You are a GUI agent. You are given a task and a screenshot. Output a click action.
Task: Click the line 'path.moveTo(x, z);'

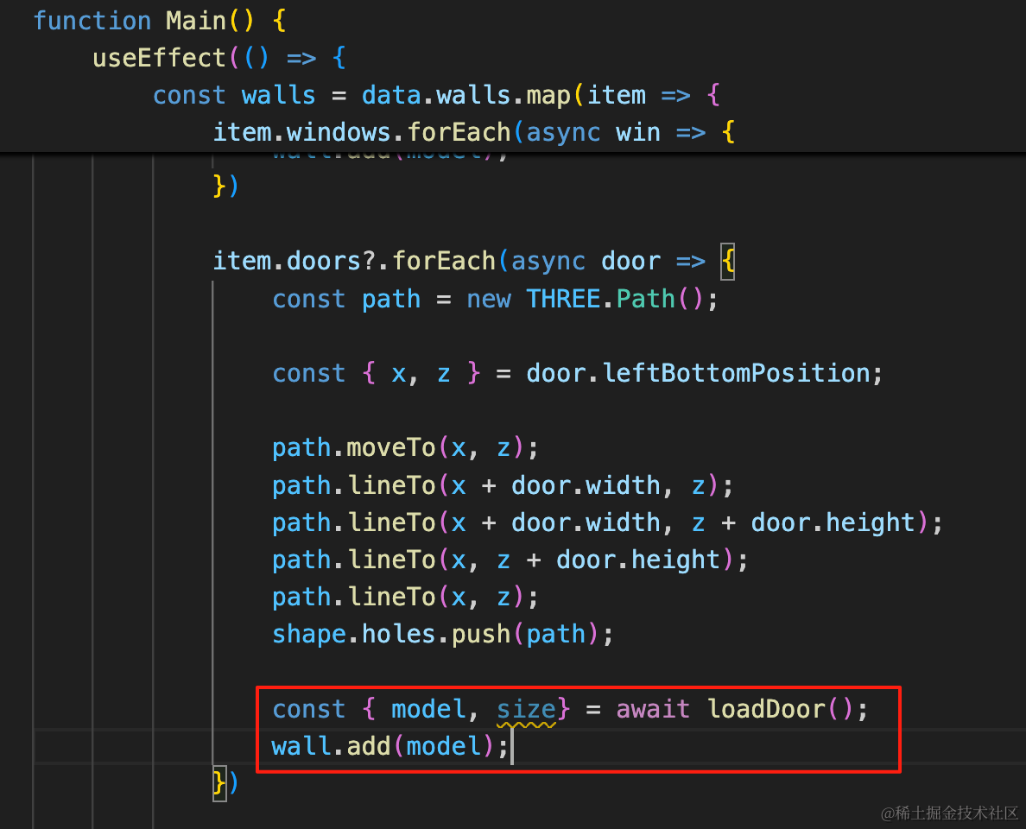click(405, 448)
